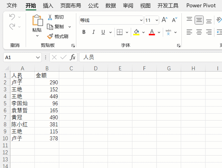Select the Format Painter (格式刷) tool
This screenshot has height=168, width=222.
tap(50, 36)
